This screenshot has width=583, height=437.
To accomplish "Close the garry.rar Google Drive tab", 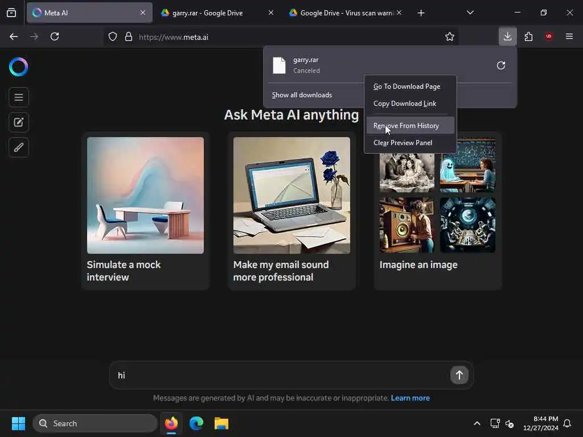I will pyautogui.click(x=271, y=13).
